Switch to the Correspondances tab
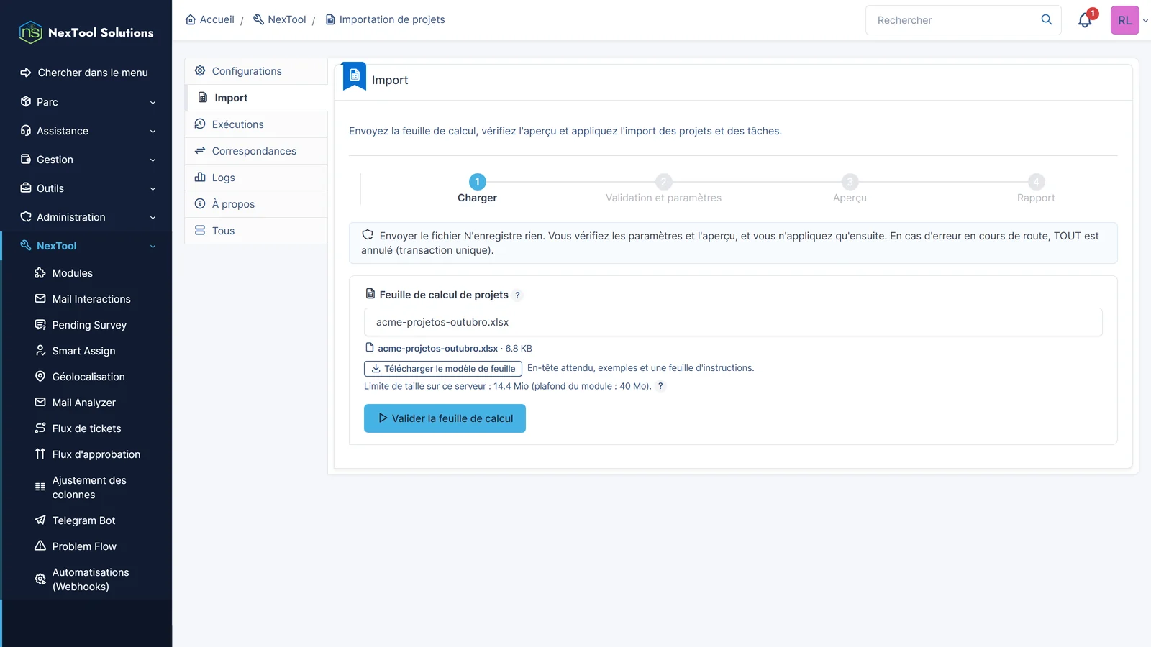Viewport: 1151px width, 647px height. (256, 151)
